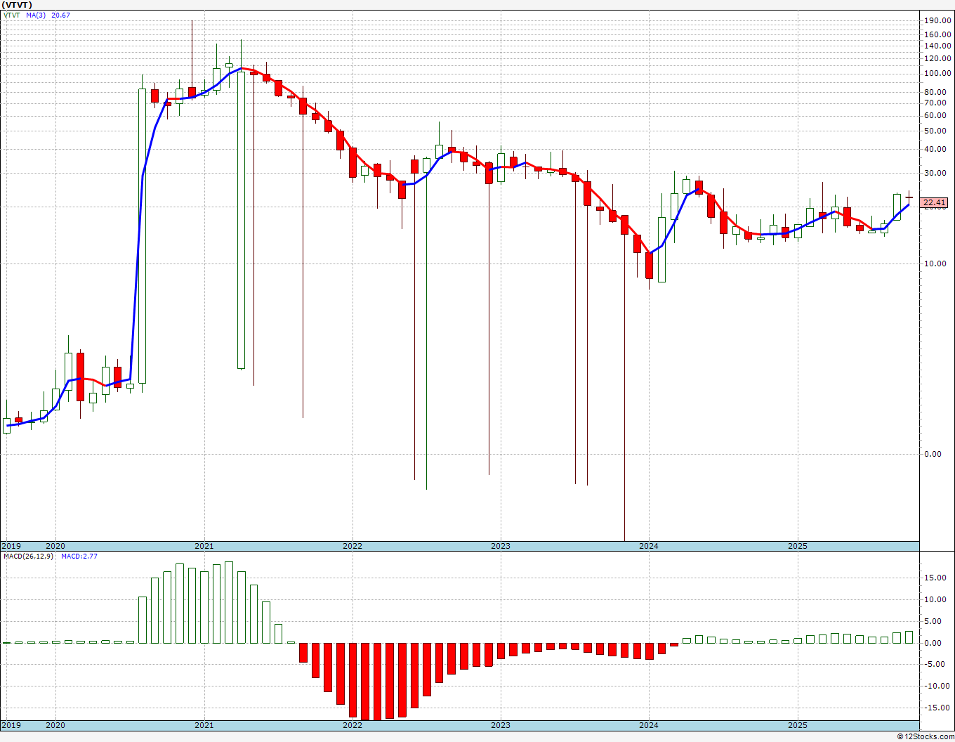955x742 pixels.
Task: Click the MA(3) indicator label
Action: (x=37, y=15)
